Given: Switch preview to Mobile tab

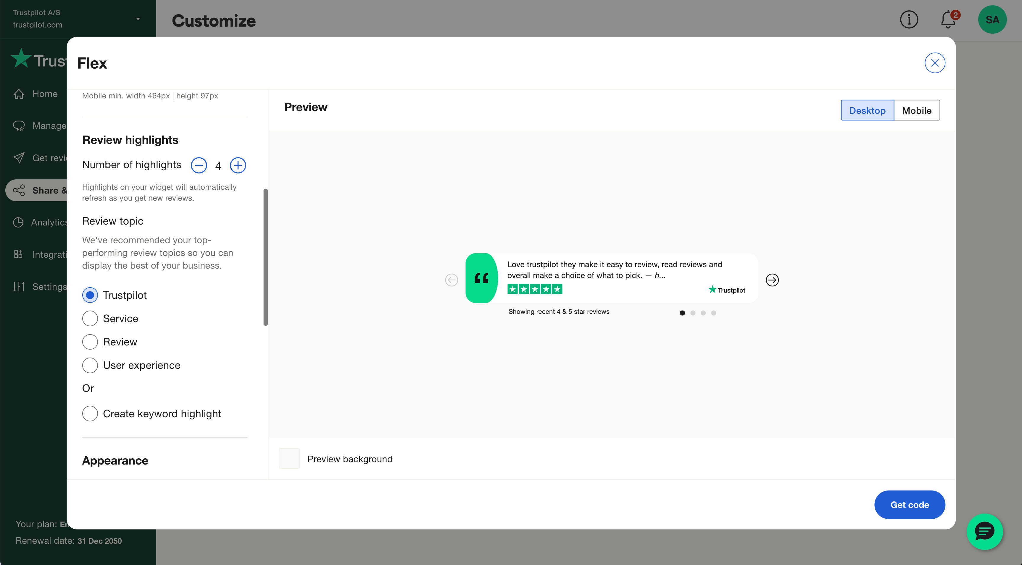Looking at the screenshot, I should [x=916, y=111].
